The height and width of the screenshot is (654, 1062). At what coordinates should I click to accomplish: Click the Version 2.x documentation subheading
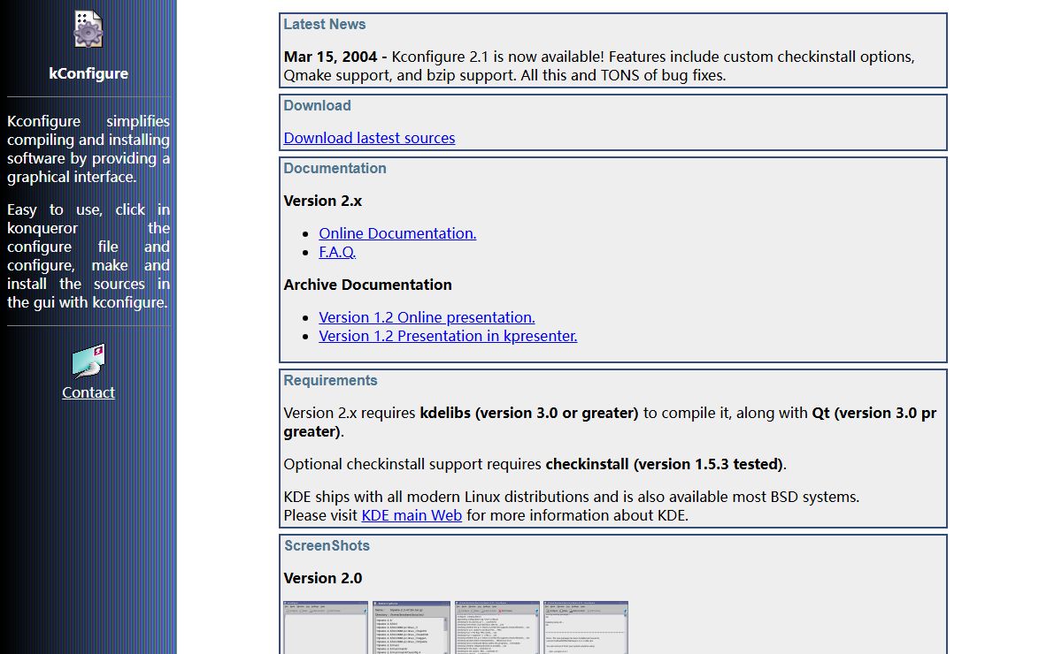323,201
